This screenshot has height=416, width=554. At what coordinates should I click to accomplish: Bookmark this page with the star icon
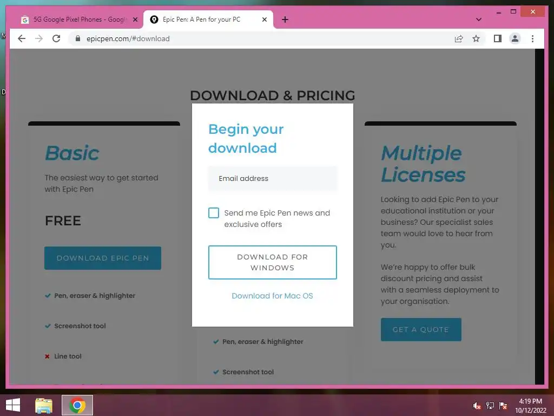(x=476, y=38)
